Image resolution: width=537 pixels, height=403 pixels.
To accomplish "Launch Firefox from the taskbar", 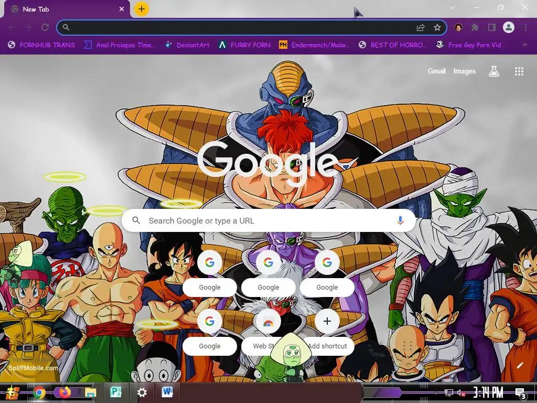I will pyautogui.click(x=65, y=393).
